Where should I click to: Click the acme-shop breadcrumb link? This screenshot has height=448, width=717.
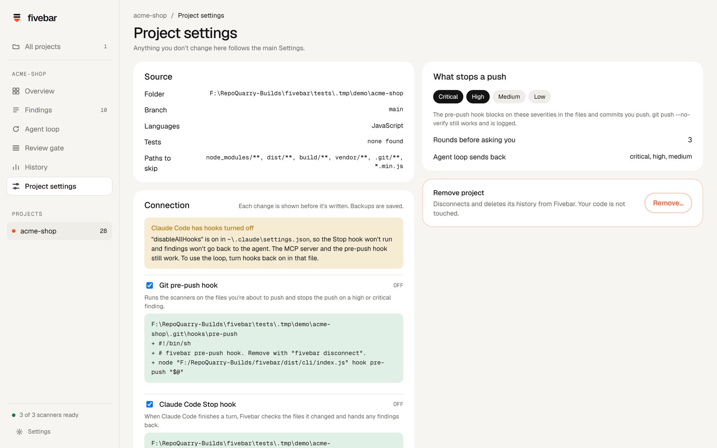point(150,16)
